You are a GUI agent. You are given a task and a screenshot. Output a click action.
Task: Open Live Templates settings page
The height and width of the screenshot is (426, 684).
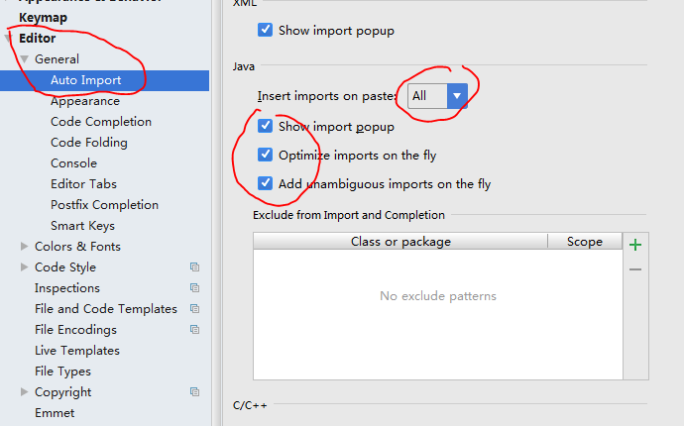click(77, 351)
